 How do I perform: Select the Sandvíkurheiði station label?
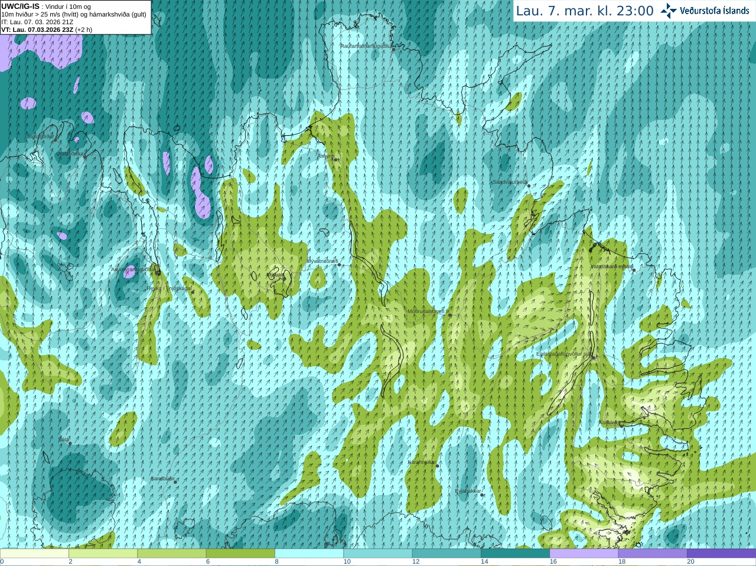[510, 182]
